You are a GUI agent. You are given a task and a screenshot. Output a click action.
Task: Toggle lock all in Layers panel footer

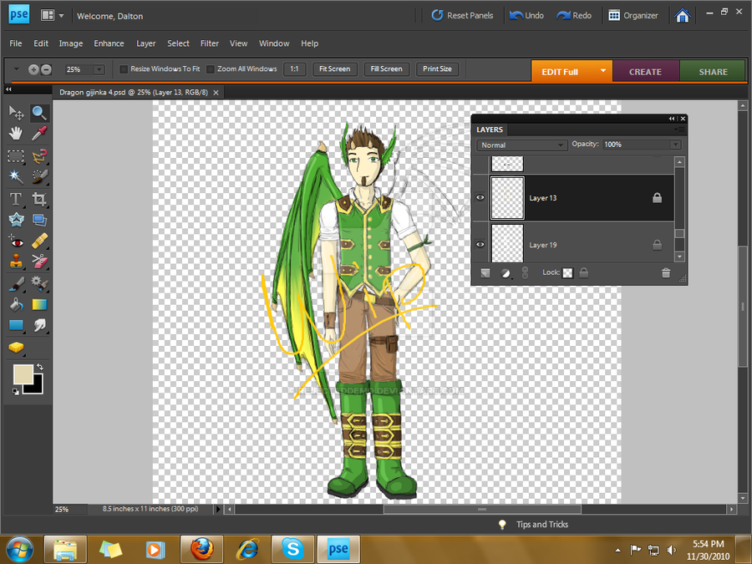[584, 273]
